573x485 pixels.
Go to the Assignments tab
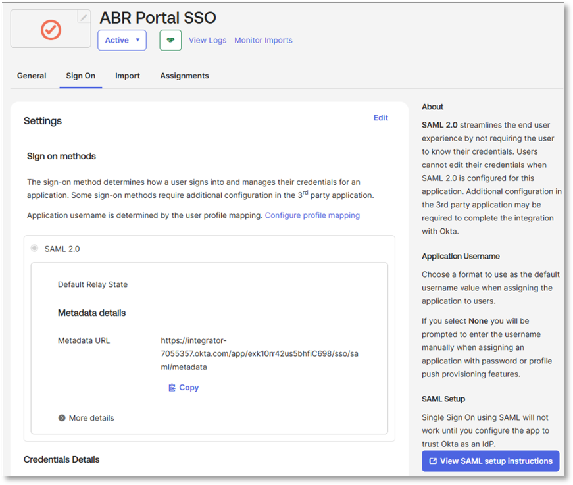point(184,76)
